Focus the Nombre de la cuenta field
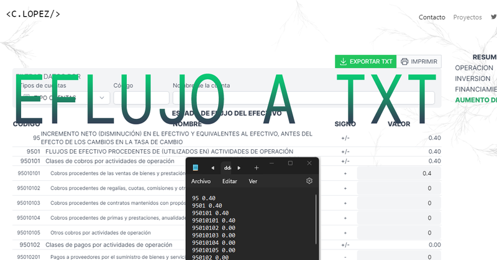497x260 pixels. point(303,98)
